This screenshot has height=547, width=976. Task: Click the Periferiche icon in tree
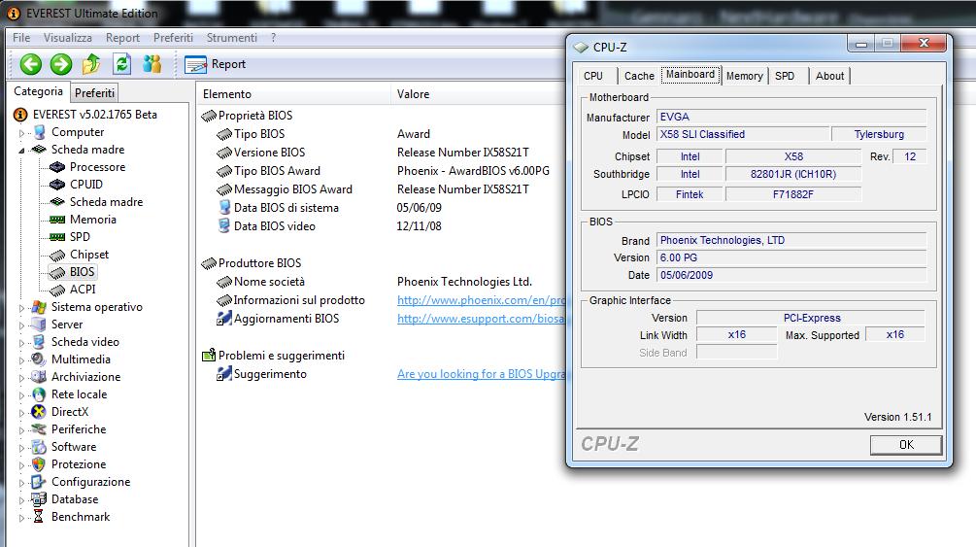pyautogui.click(x=39, y=429)
